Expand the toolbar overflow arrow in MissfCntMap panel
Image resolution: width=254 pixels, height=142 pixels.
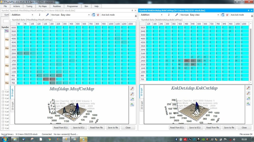[136, 16]
